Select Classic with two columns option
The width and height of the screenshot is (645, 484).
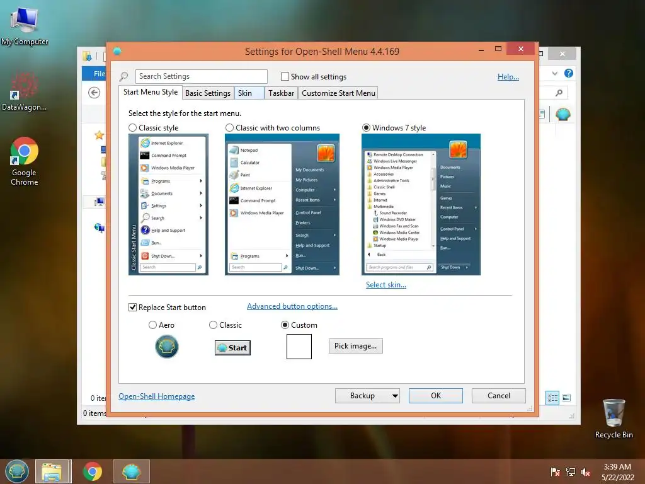229,127
